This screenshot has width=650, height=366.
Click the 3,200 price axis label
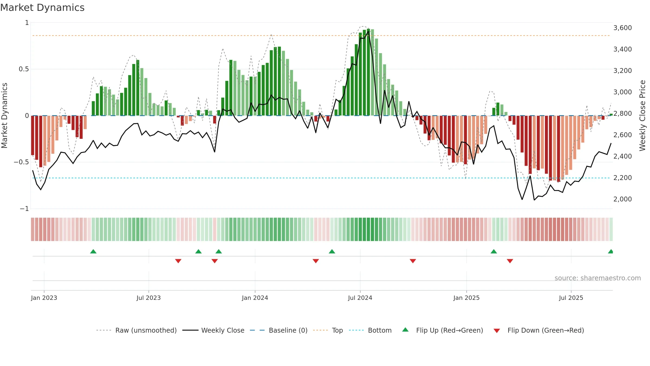[x=623, y=70]
